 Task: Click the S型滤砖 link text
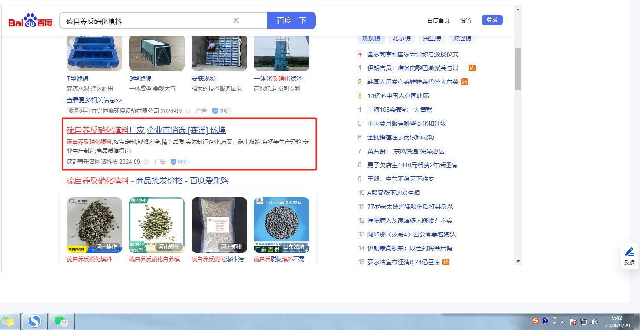[140, 78]
